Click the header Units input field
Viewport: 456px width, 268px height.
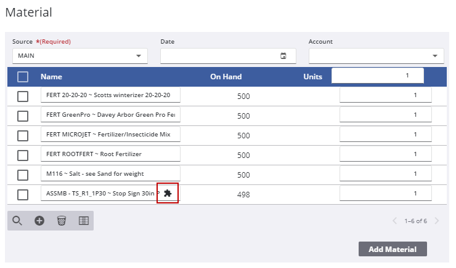[x=377, y=75]
